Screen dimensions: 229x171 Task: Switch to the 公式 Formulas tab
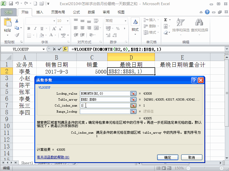[76, 12]
